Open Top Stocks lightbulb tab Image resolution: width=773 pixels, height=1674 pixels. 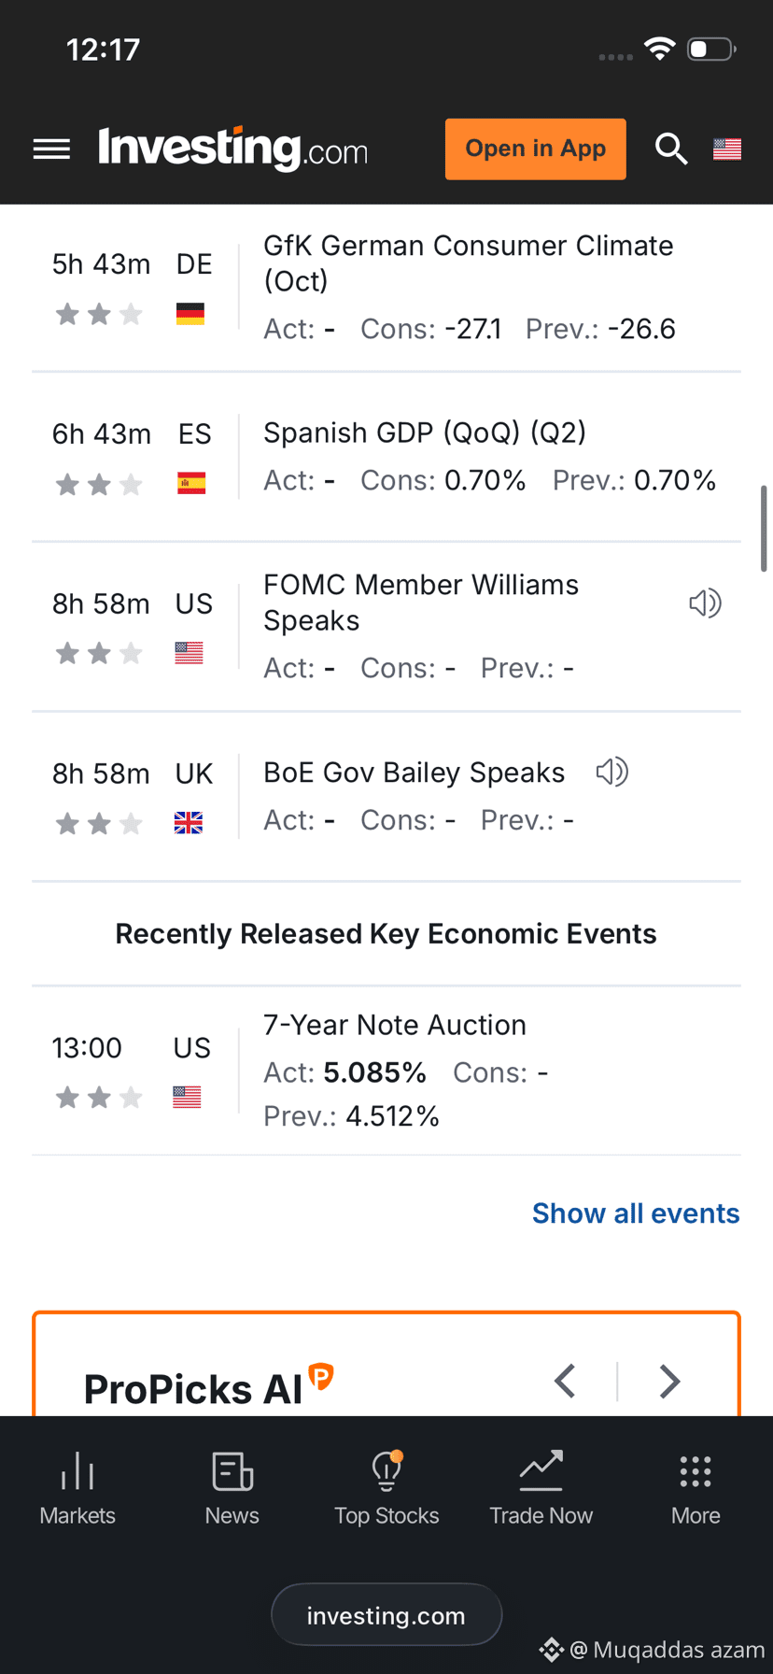click(x=386, y=1489)
